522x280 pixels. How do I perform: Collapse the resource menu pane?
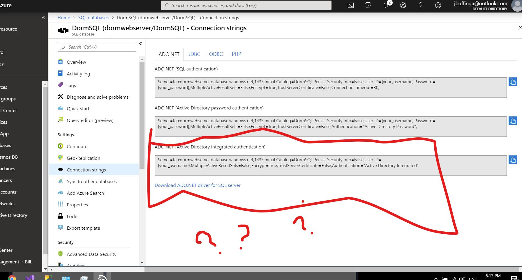[141, 43]
